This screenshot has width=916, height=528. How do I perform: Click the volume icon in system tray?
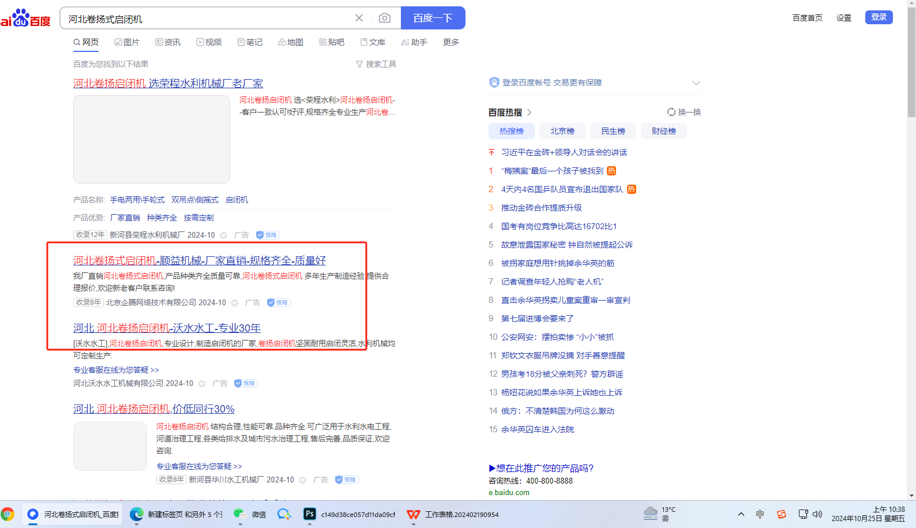[817, 514]
